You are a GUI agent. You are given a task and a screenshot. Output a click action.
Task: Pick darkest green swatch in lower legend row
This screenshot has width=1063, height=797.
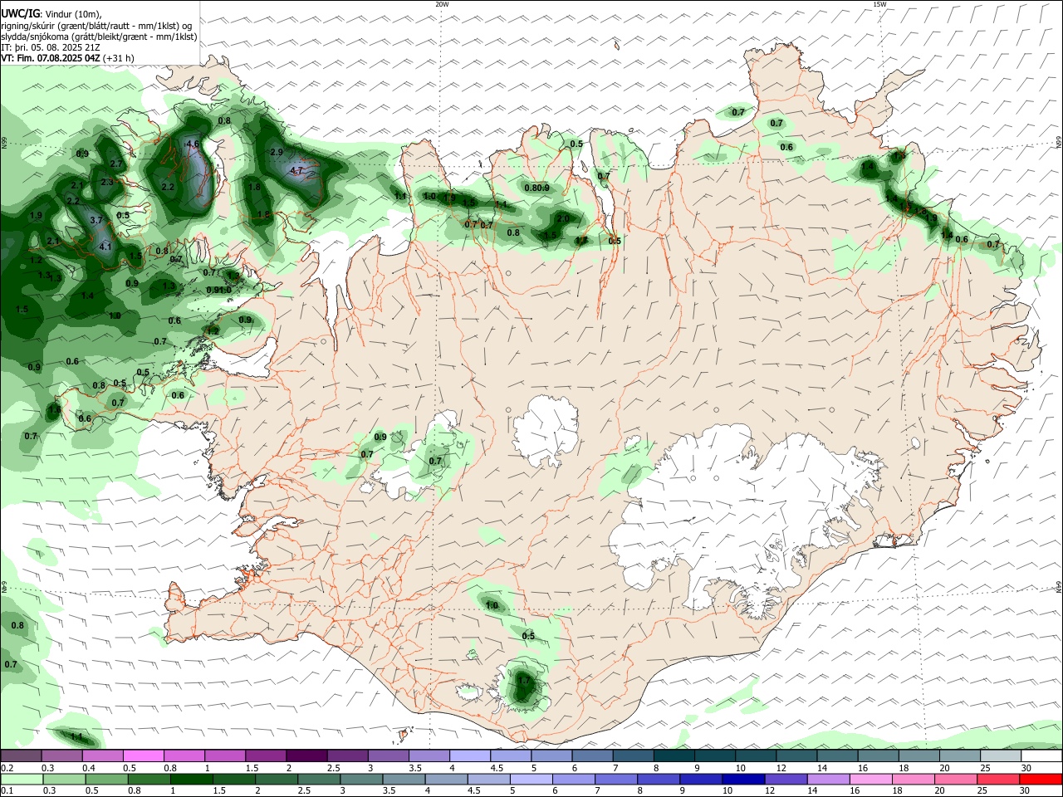coord(192,779)
